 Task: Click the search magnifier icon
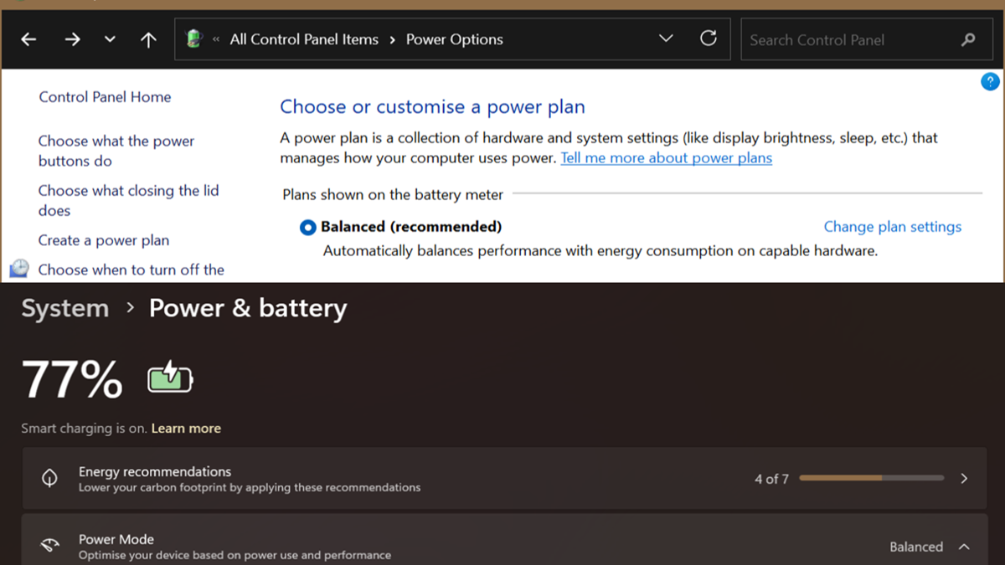(x=968, y=39)
